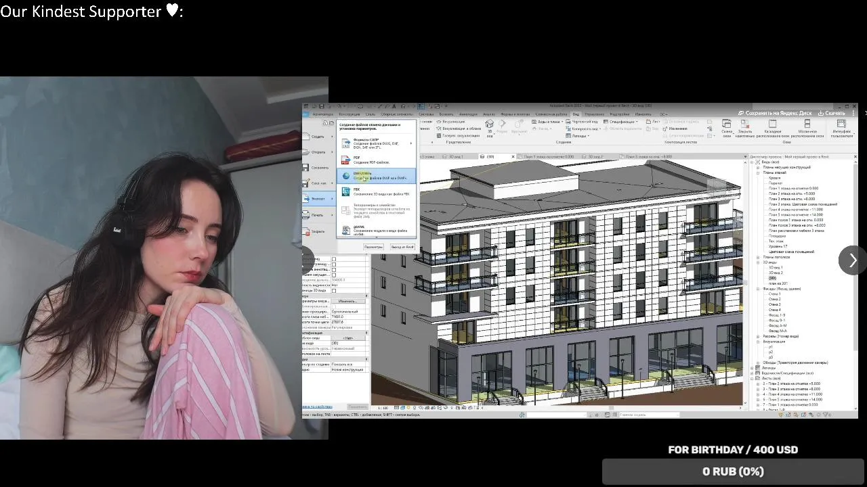Screen dimensions: 867x487
Task: Click the Открыть folder icon
Action: [x=306, y=152]
